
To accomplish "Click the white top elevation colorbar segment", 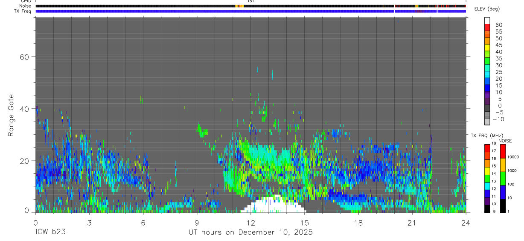I will [487, 20].
